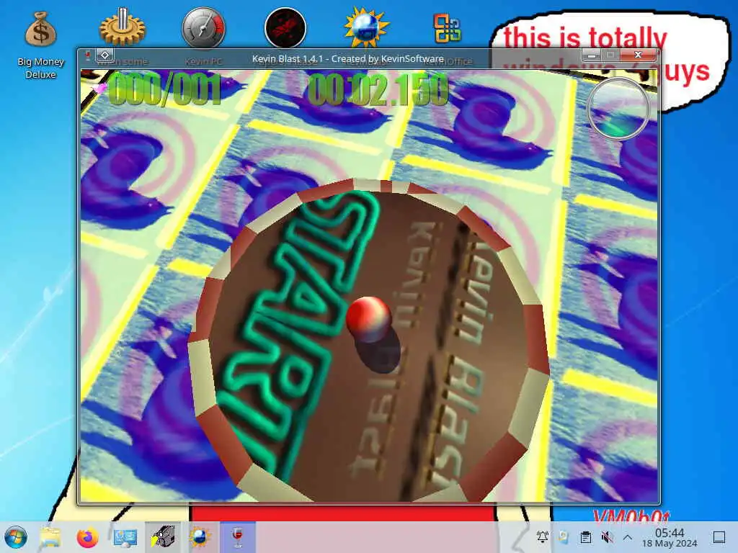This screenshot has width=738, height=553.
Task: Open the sun globe desktop icon
Action: pos(366,27)
